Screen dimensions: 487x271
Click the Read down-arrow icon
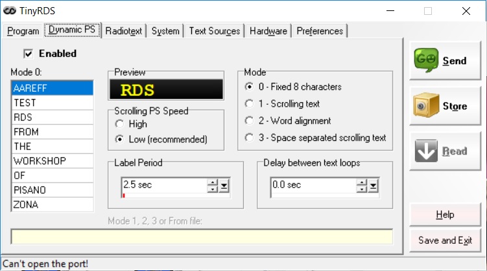click(x=426, y=151)
